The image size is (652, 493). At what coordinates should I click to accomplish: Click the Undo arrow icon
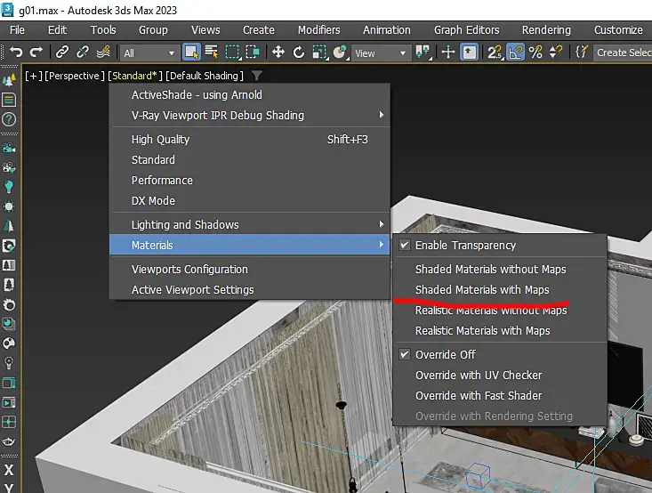(16, 52)
